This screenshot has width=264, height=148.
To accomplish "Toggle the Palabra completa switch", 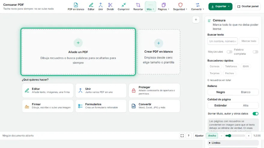I will pos(255,52).
